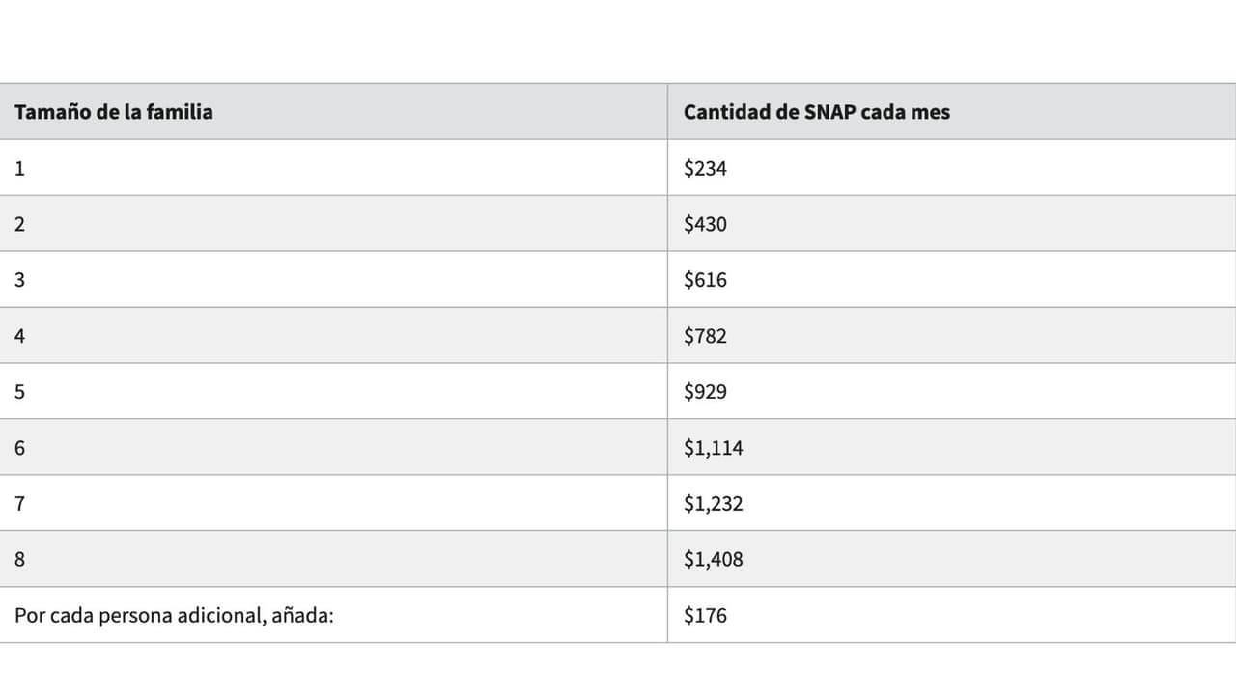This screenshot has width=1236, height=696.
Task: Click the $929 amount cell
Action: coord(705,392)
